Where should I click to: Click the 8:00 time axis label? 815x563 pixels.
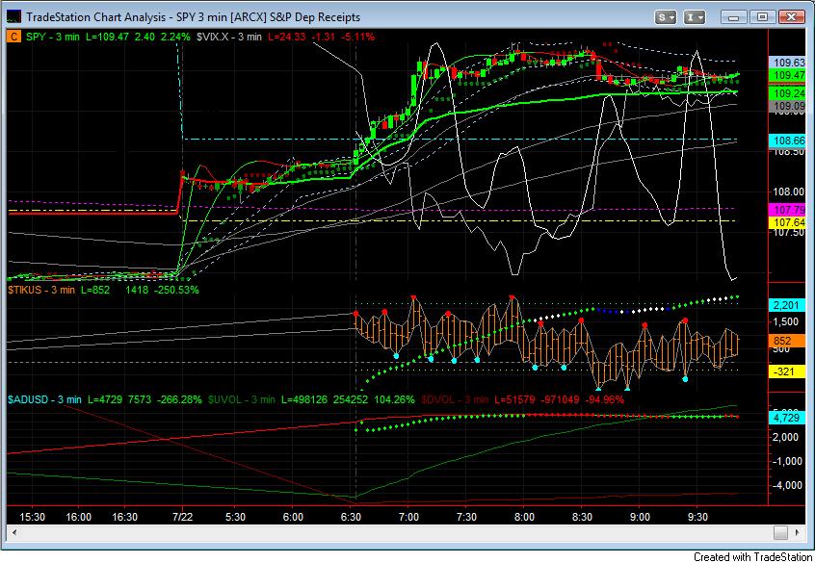pos(524,517)
